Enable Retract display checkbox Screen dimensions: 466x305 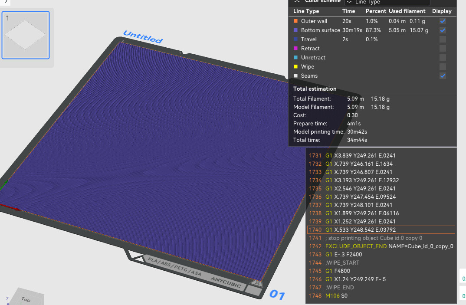(x=442, y=49)
